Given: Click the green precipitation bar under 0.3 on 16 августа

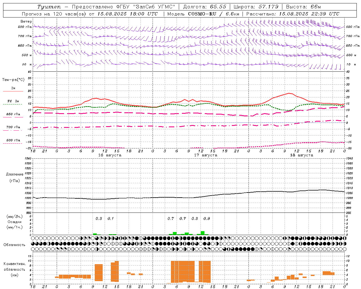Looking at the screenshot, I should 95,234.
